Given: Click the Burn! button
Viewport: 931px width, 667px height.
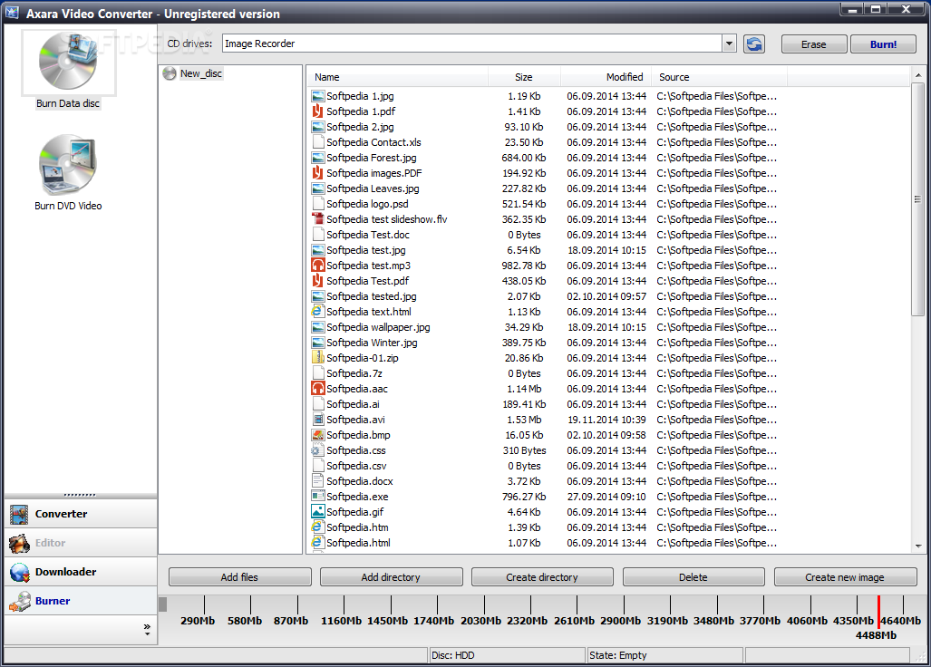Looking at the screenshot, I should (883, 44).
